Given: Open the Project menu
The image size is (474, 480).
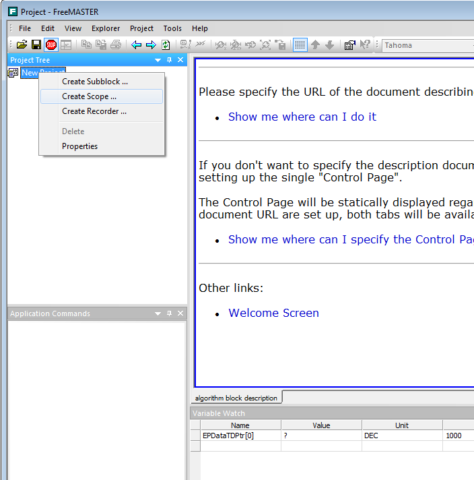Looking at the screenshot, I should (141, 28).
